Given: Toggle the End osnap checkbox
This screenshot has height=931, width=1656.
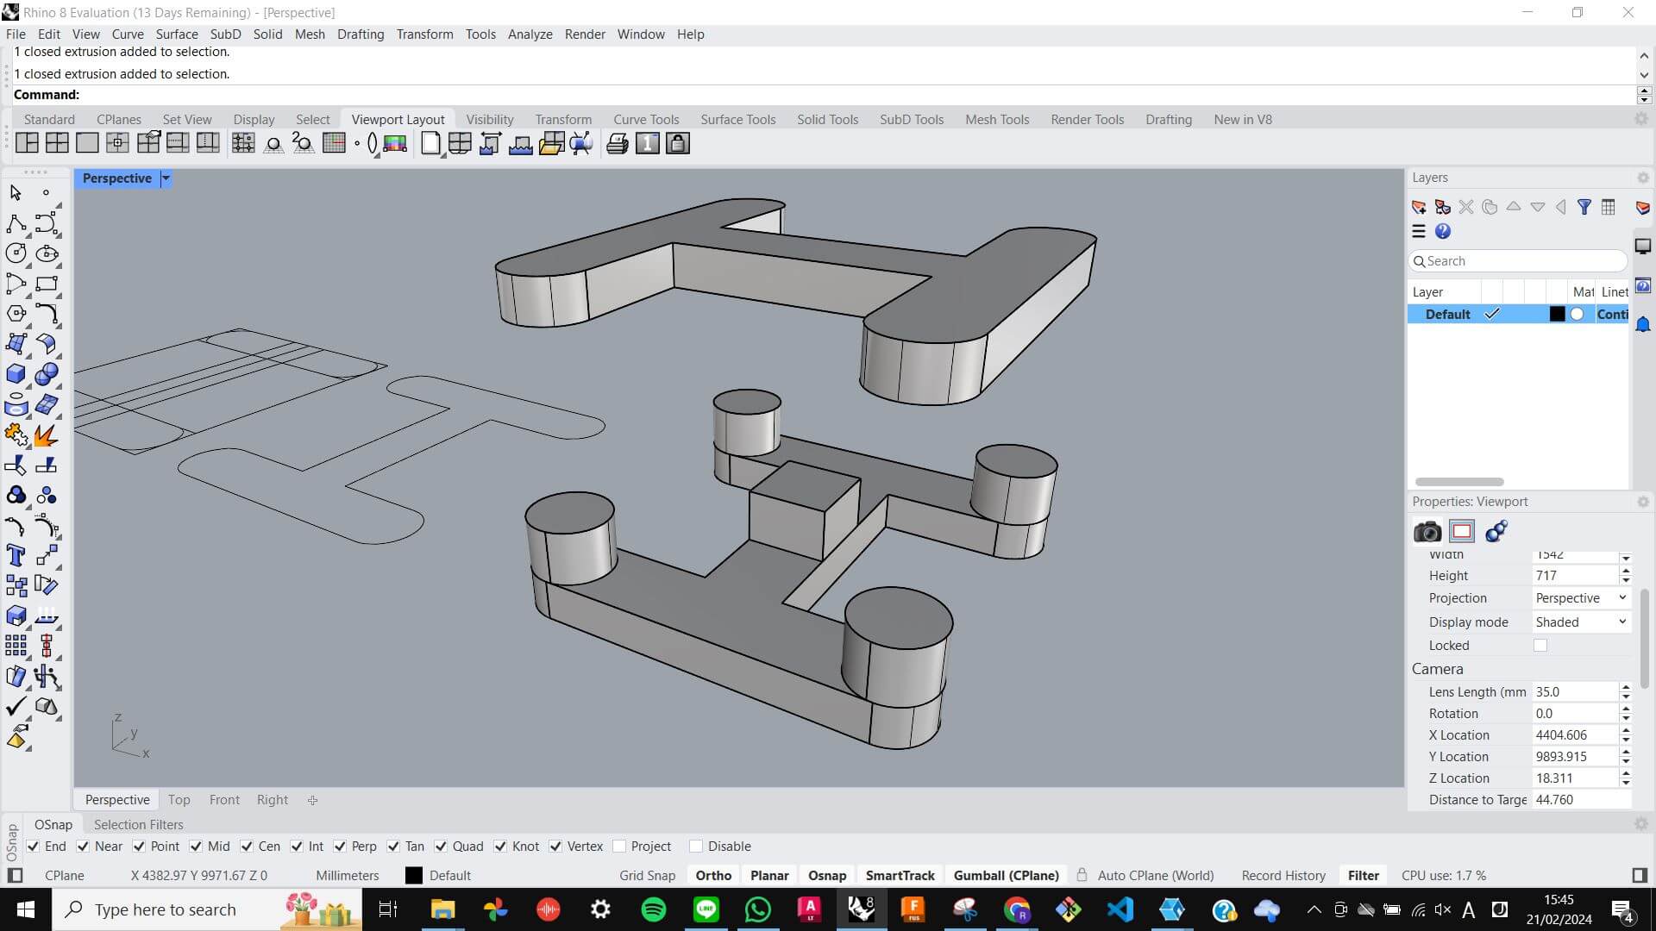Looking at the screenshot, I should 33,847.
